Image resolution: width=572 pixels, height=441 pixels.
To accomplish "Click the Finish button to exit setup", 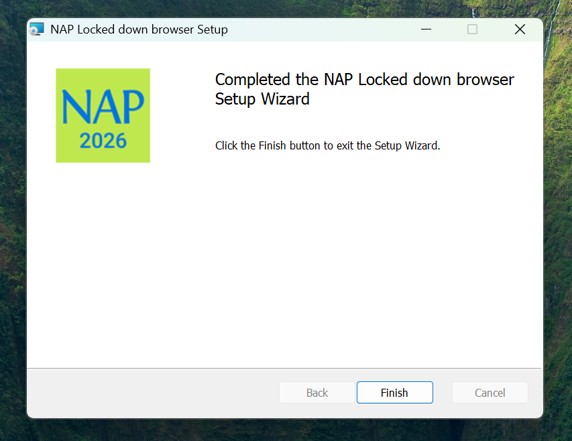I will (394, 393).
